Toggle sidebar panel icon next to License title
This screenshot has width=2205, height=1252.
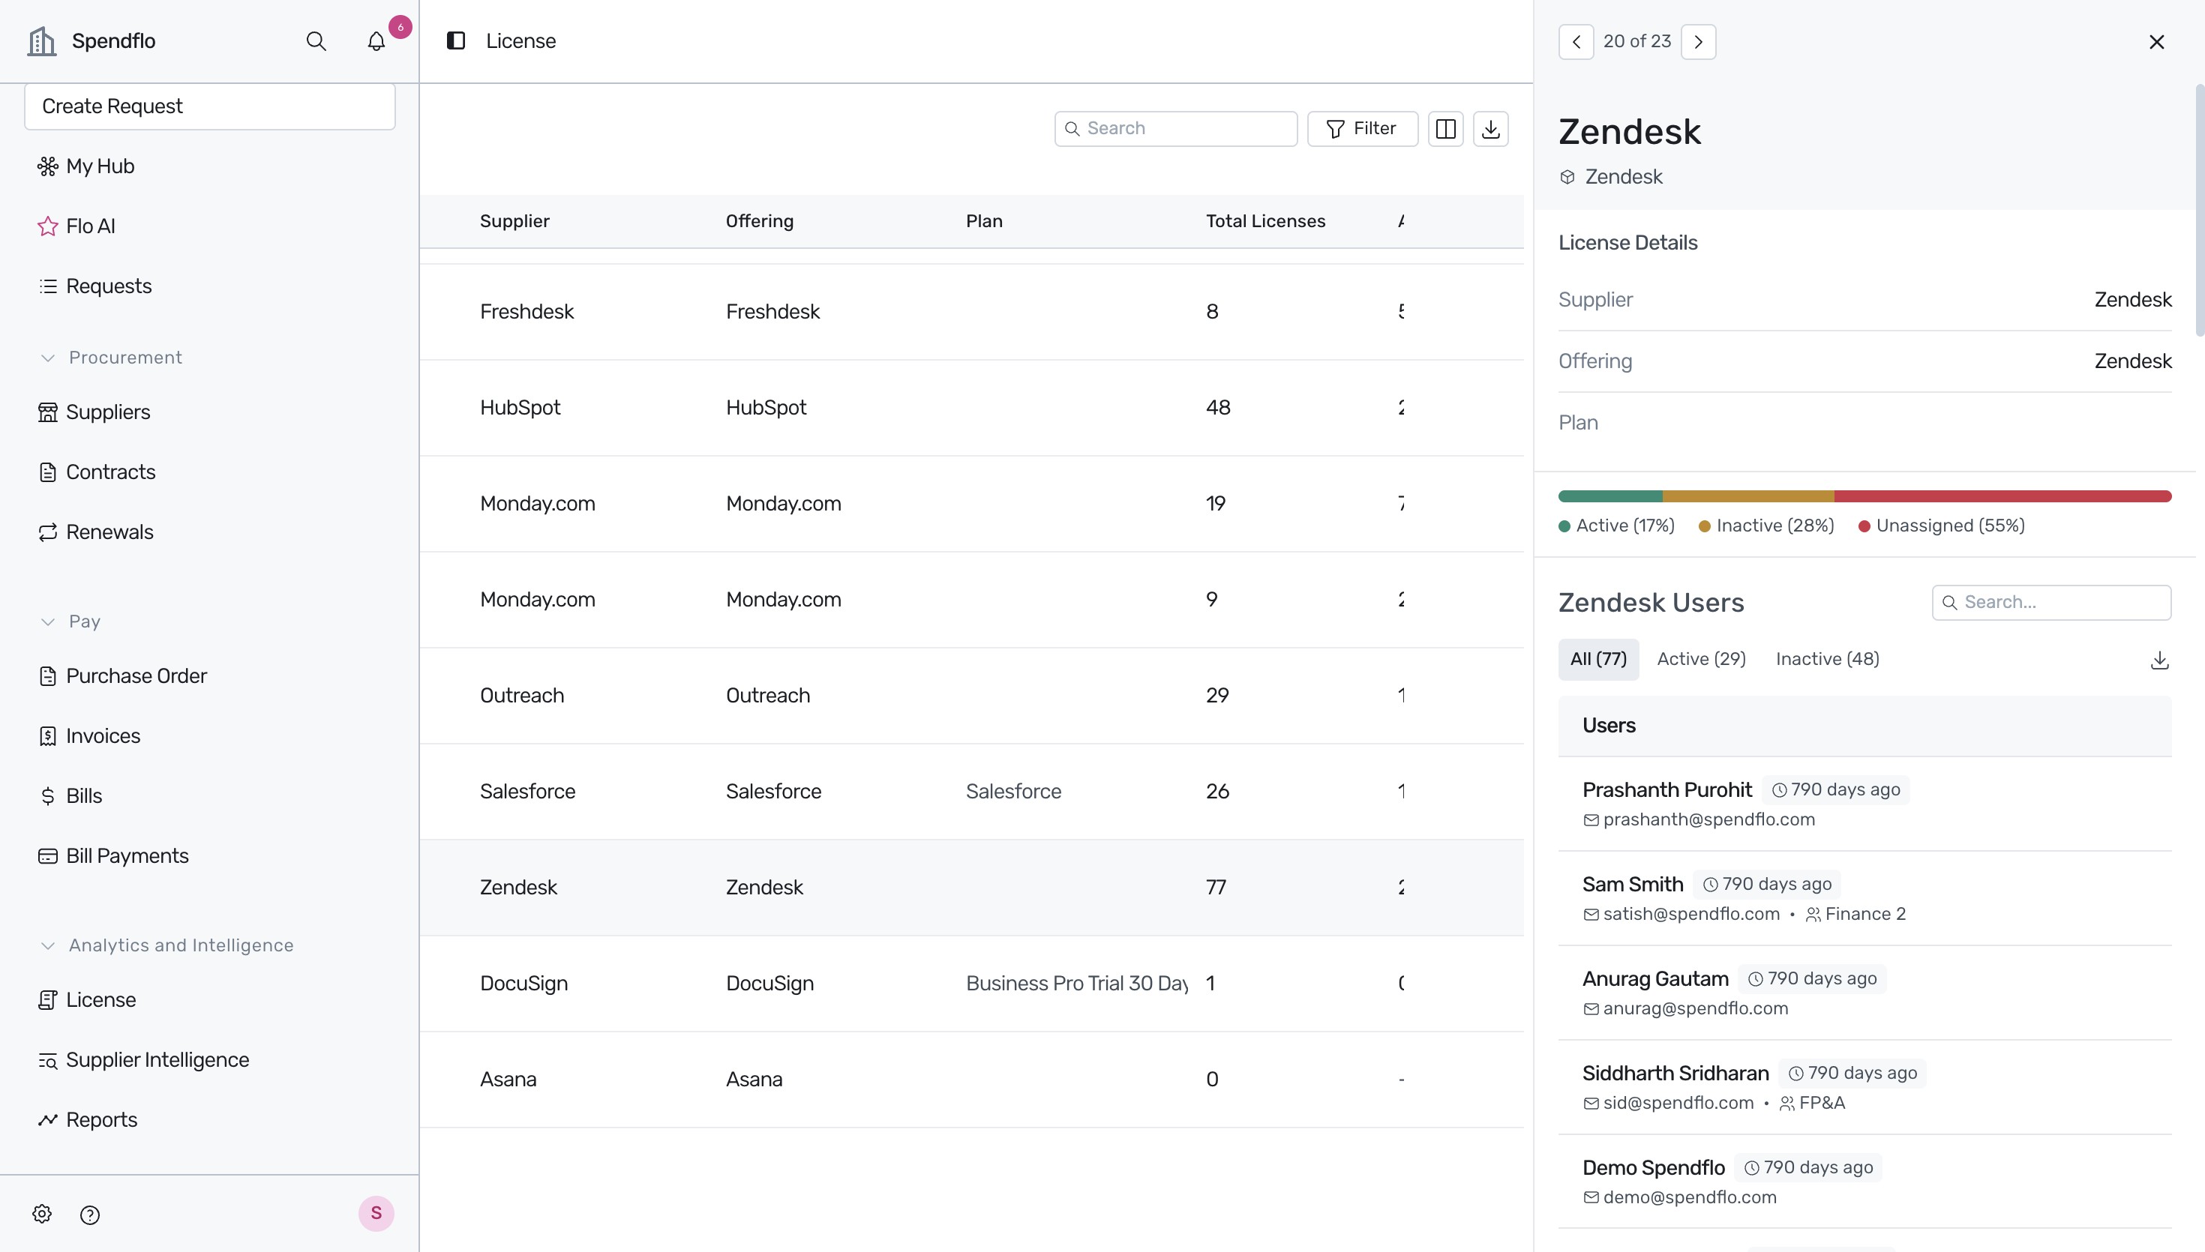tap(456, 40)
